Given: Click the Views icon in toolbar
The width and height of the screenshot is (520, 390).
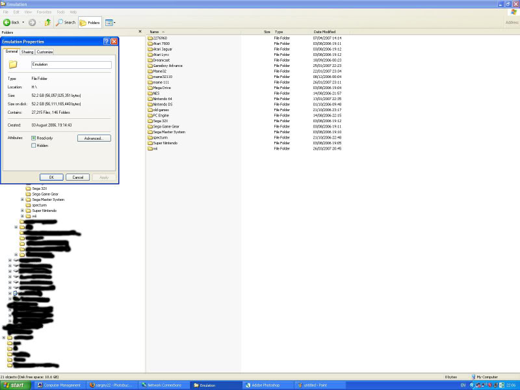Looking at the screenshot, I should coord(109,22).
